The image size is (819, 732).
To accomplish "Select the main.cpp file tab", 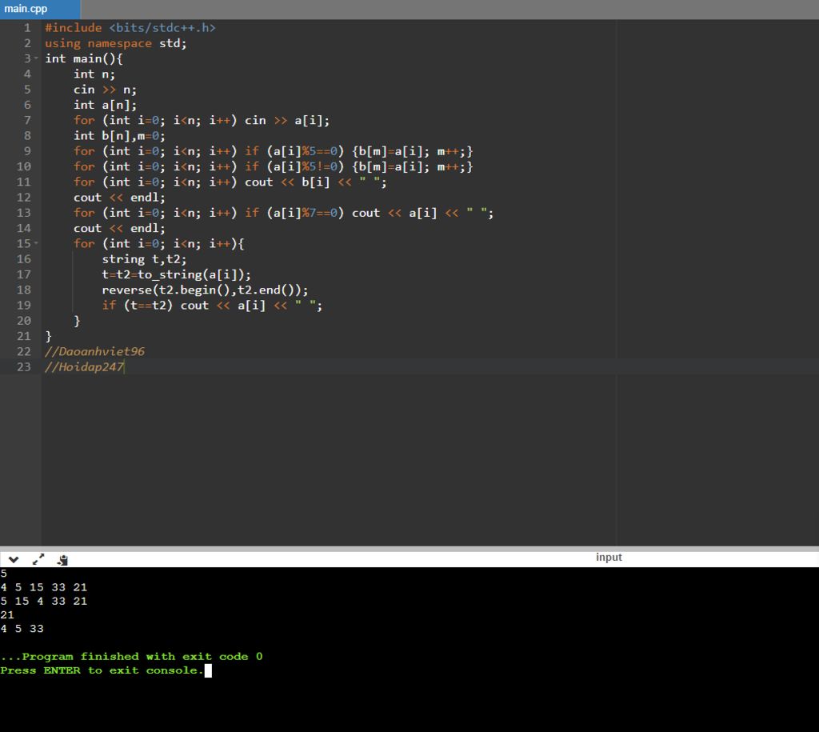I will coord(40,9).
